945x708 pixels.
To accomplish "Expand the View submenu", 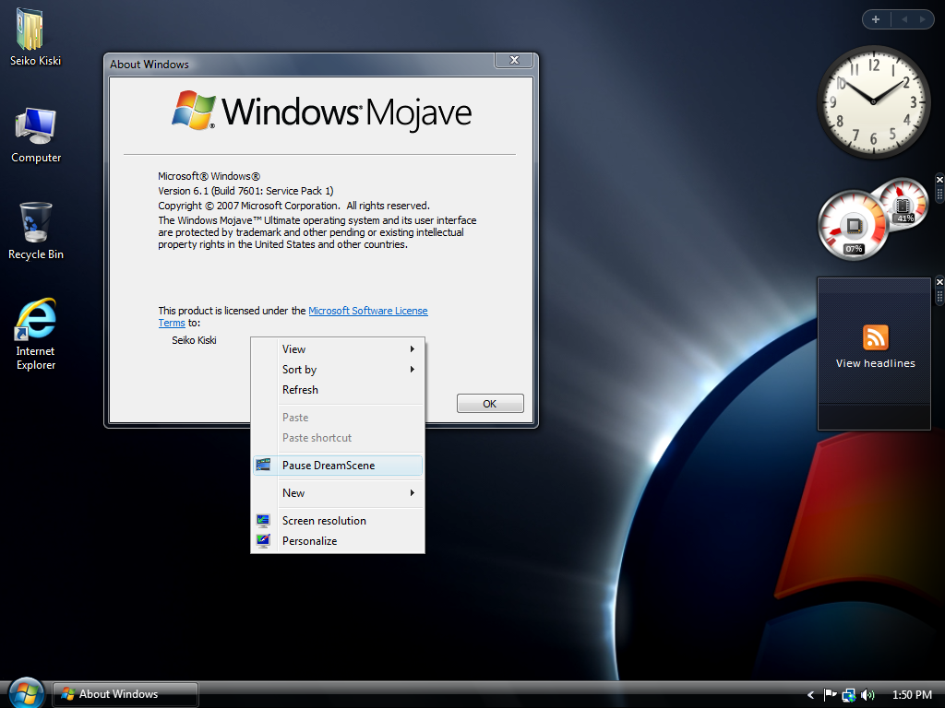I will (x=293, y=349).
